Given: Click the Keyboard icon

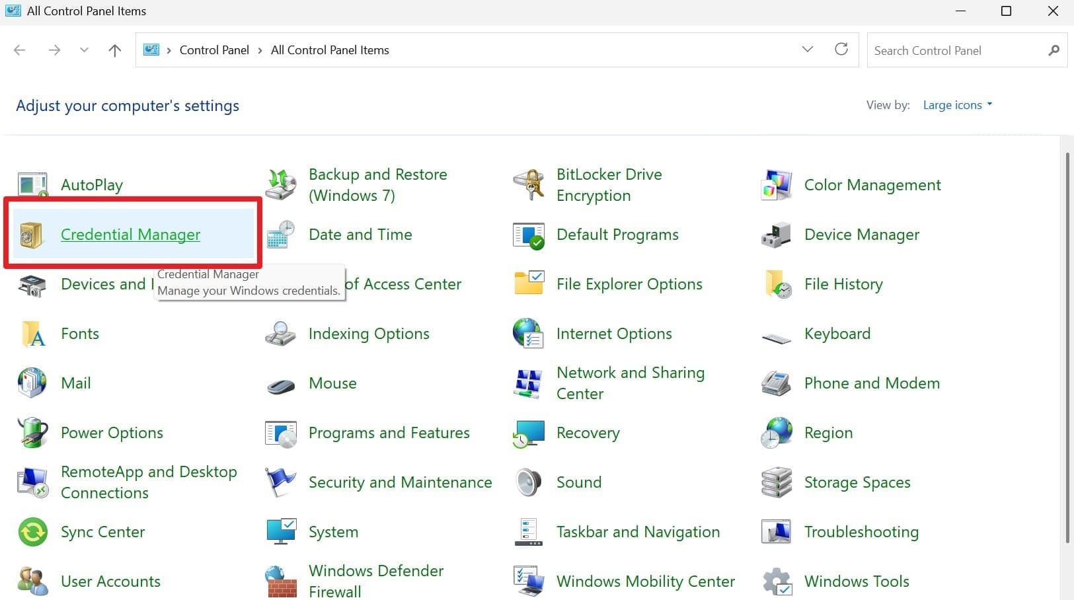Looking at the screenshot, I should click(x=777, y=338).
